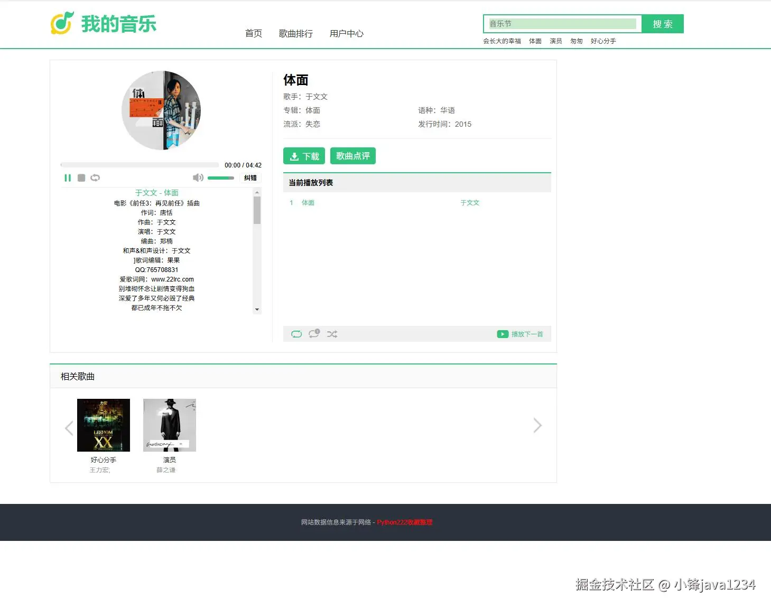The image size is (771, 608).
Task: Click the song title 体面 heading
Action: tap(296, 80)
